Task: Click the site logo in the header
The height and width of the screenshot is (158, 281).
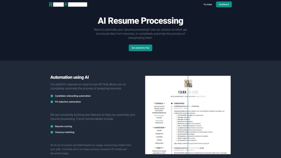Action: pyautogui.click(x=68, y=4)
